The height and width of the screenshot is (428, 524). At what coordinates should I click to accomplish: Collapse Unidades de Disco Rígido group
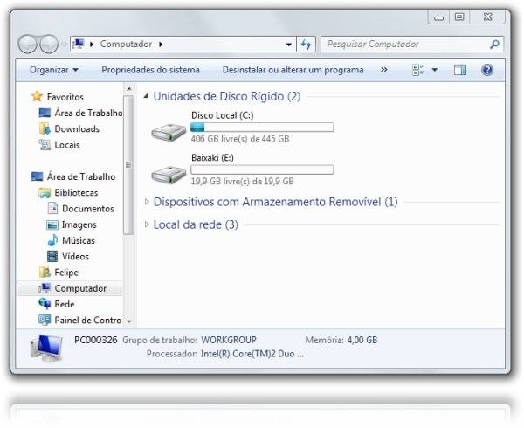click(x=146, y=96)
